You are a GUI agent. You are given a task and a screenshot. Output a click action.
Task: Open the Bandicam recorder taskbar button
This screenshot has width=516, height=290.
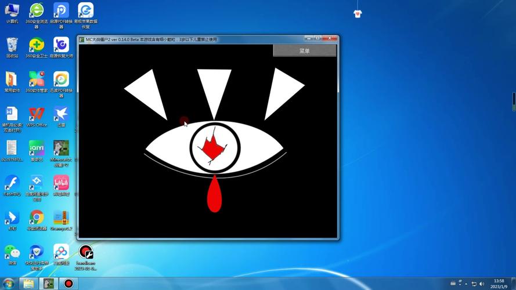click(x=68, y=284)
